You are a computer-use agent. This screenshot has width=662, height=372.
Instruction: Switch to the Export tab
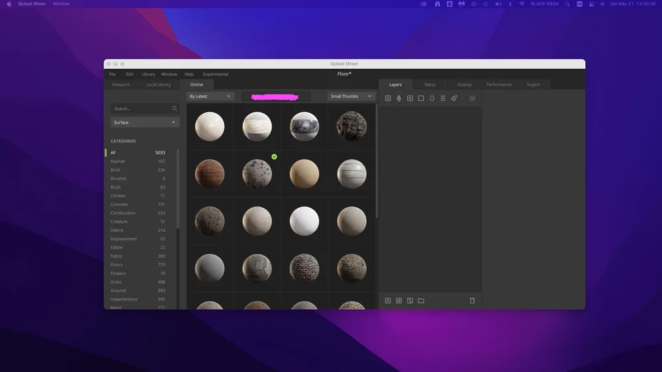(533, 85)
